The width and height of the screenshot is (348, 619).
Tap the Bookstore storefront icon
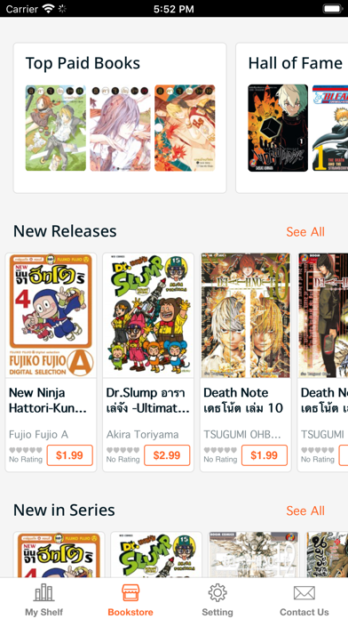130,593
